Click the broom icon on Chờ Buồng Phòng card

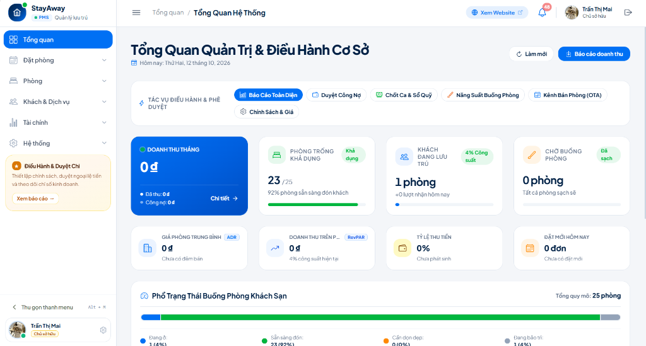coord(531,155)
